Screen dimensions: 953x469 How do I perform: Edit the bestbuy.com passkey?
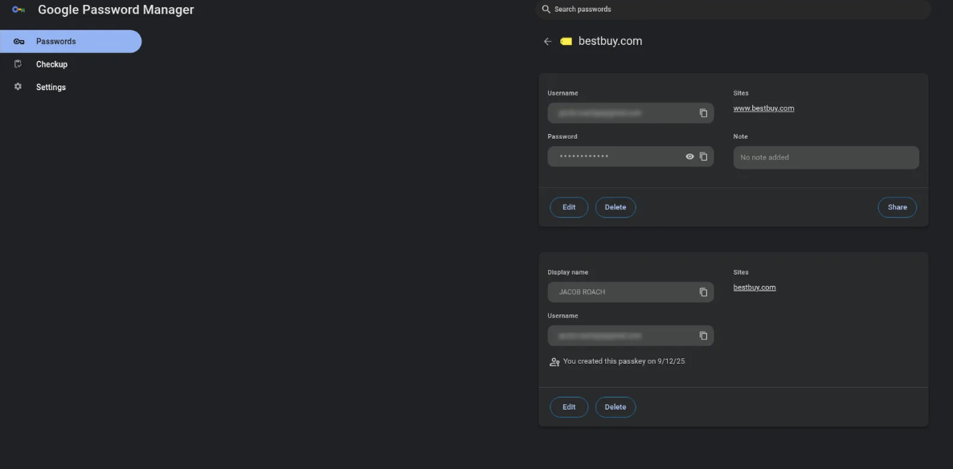569,407
